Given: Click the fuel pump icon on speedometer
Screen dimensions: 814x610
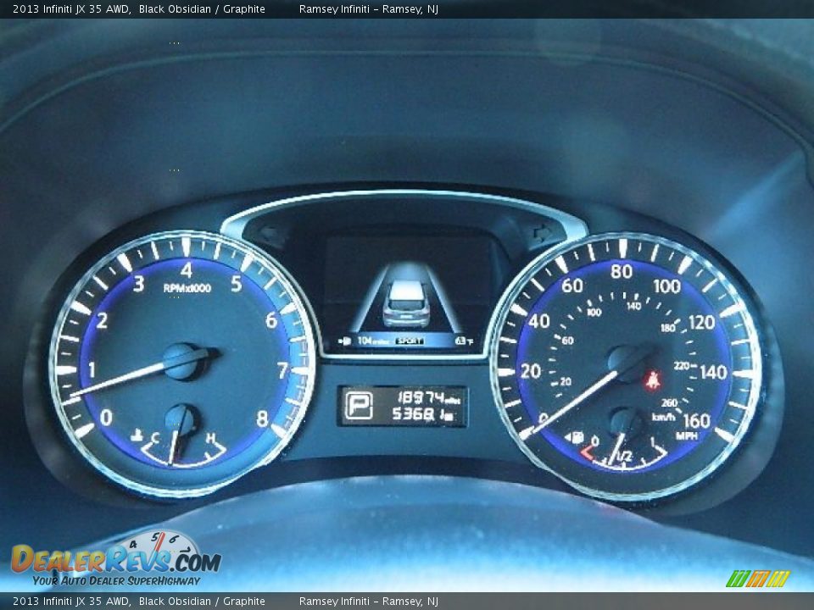Looking at the screenshot, I should coord(577,438).
